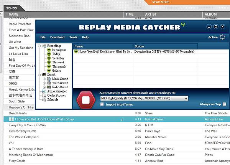Open the Help menu

(85, 37)
